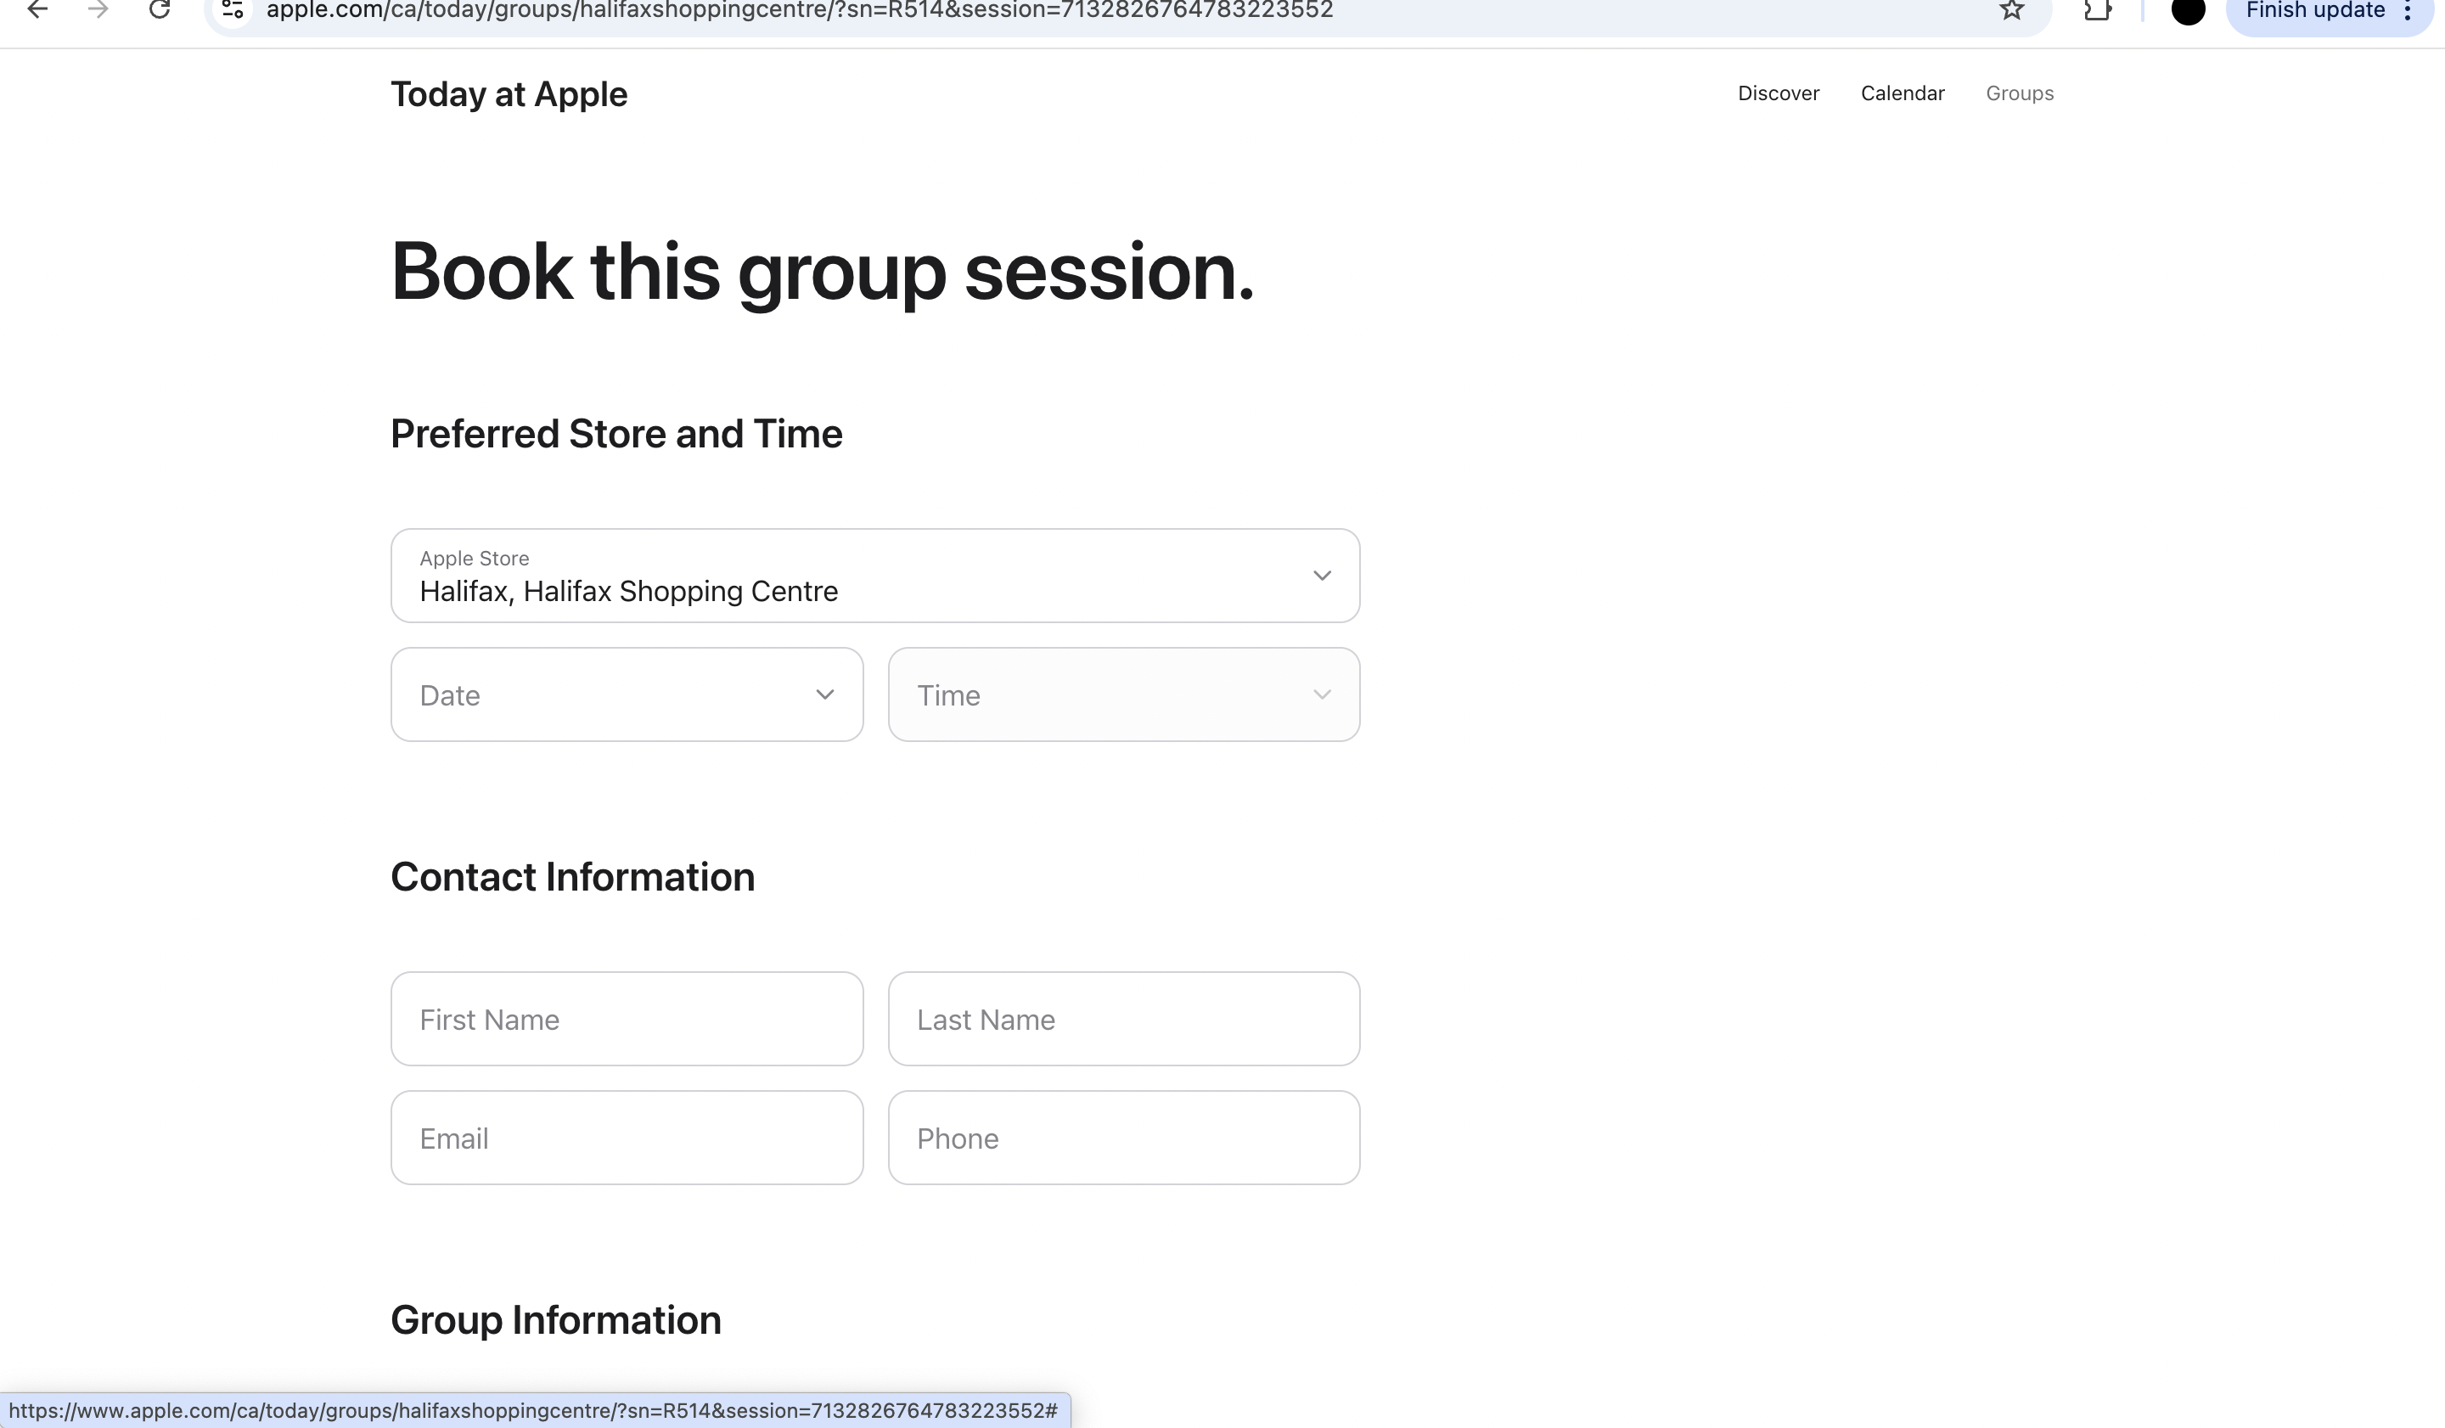Image resolution: width=2445 pixels, height=1428 pixels.
Task: Open the extensions puzzle icon
Action: pos(2097,11)
